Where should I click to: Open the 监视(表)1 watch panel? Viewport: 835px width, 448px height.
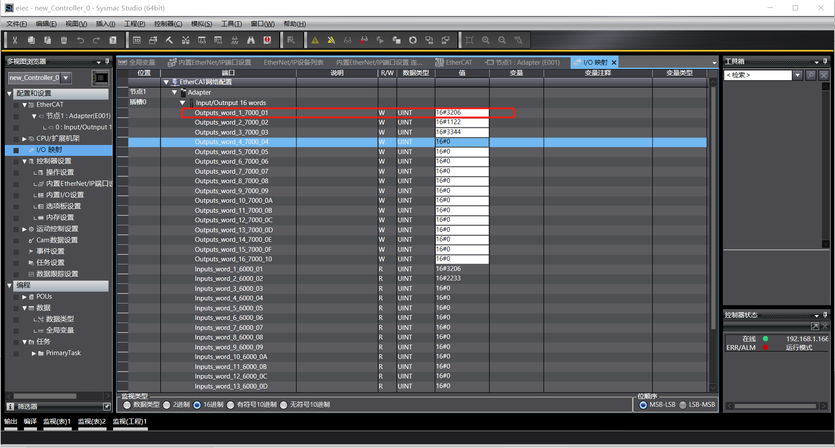[57, 422]
